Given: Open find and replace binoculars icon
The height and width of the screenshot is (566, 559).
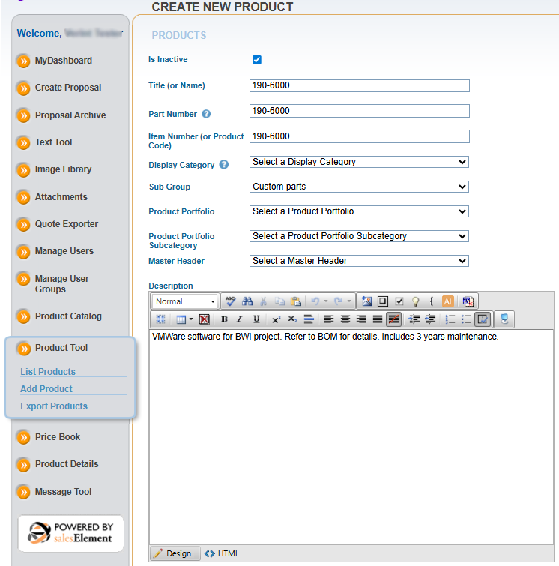Looking at the screenshot, I should click(x=247, y=301).
